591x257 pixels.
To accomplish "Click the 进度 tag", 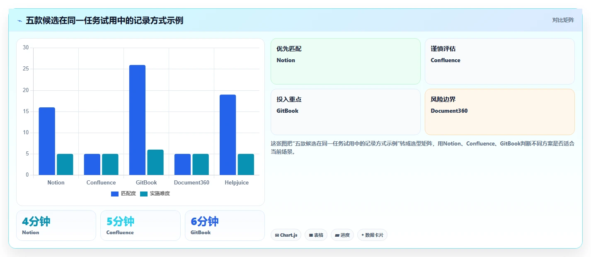I will tap(342, 235).
